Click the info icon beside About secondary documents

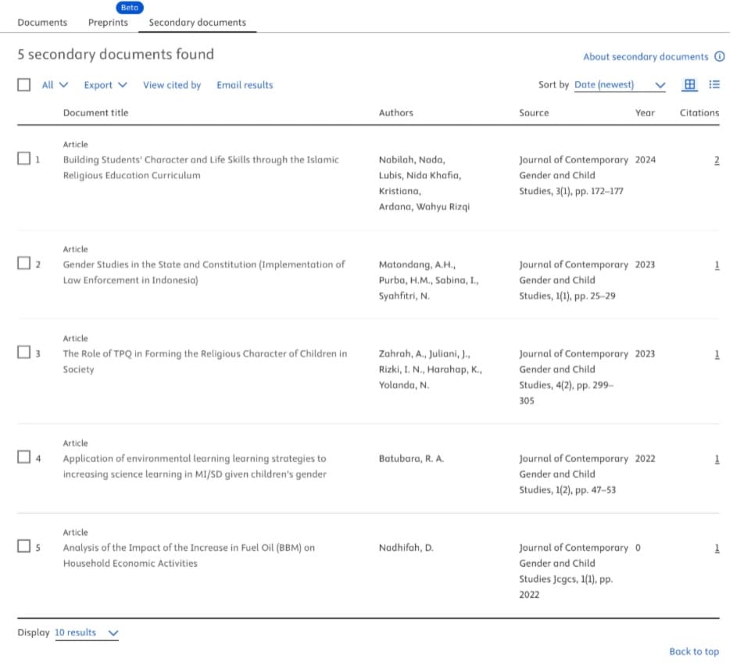(720, 57)
